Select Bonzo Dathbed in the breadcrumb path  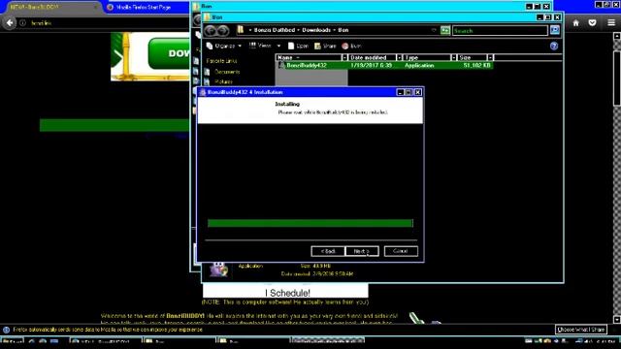pyautogui.click(x=274, y=30)
